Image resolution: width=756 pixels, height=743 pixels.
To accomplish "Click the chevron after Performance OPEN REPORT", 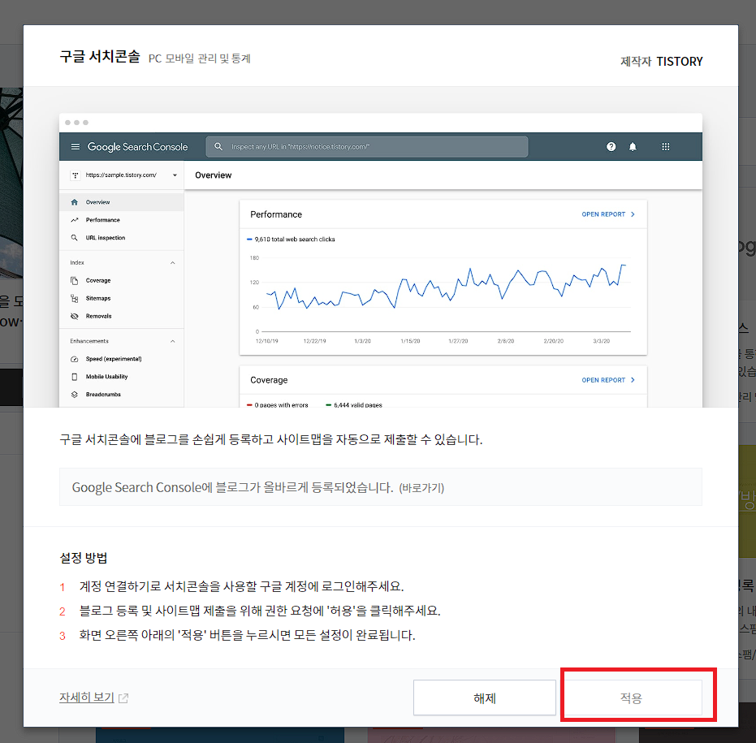I will (x=633, y=214).
